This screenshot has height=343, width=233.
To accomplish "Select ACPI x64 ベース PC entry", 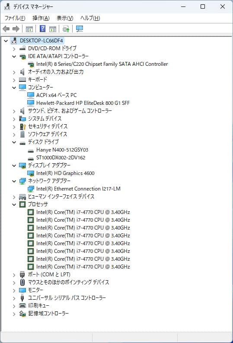I will (56, 95).
